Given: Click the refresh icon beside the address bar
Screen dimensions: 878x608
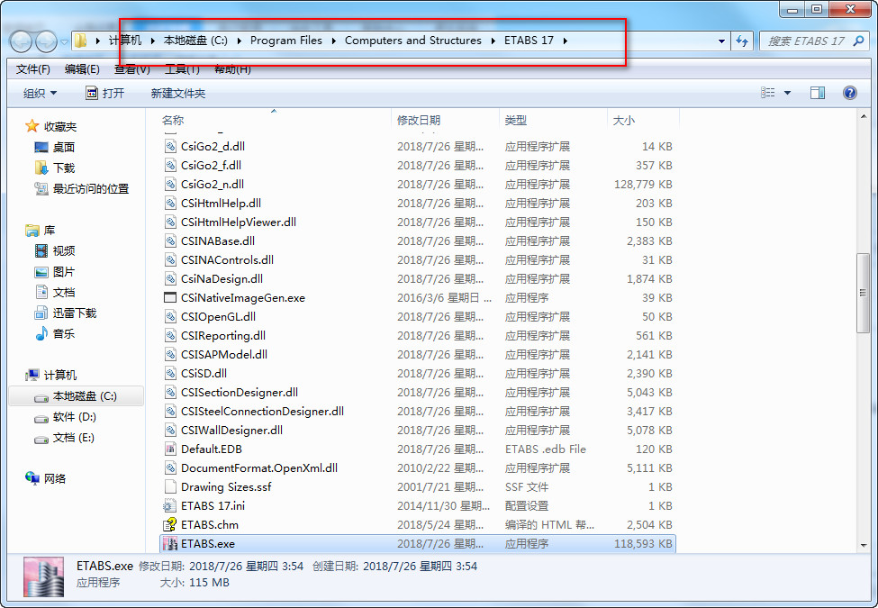Looking at the screenshot, I should 742,41.
